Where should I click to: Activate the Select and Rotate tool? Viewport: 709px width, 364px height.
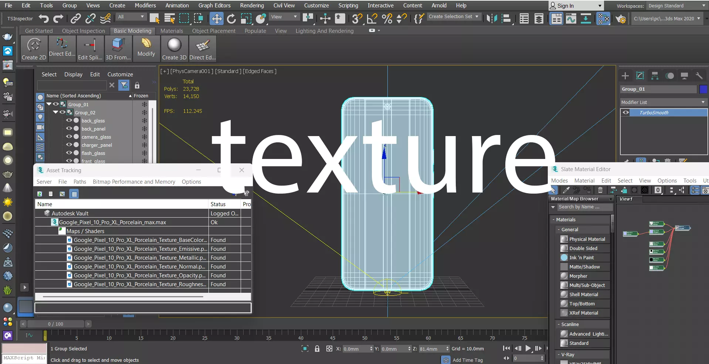231,18
